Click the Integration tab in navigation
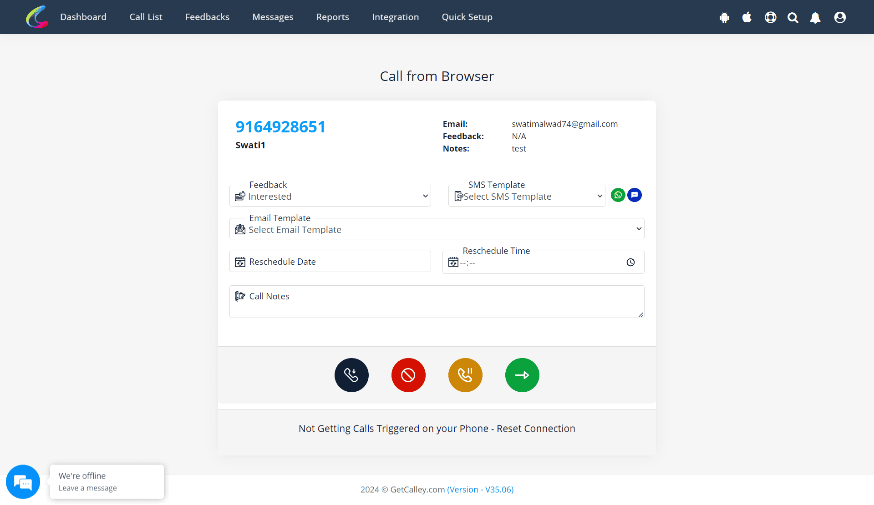This screenshot has width=874, height=505. click(396, 17)
